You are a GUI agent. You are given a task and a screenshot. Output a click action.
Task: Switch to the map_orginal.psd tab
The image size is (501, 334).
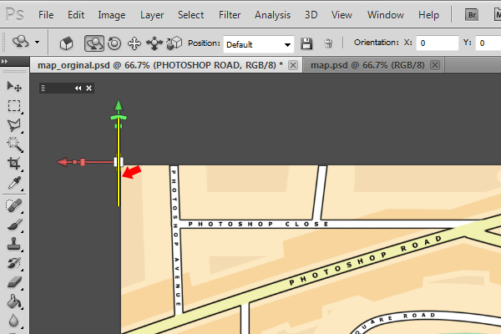160,65
